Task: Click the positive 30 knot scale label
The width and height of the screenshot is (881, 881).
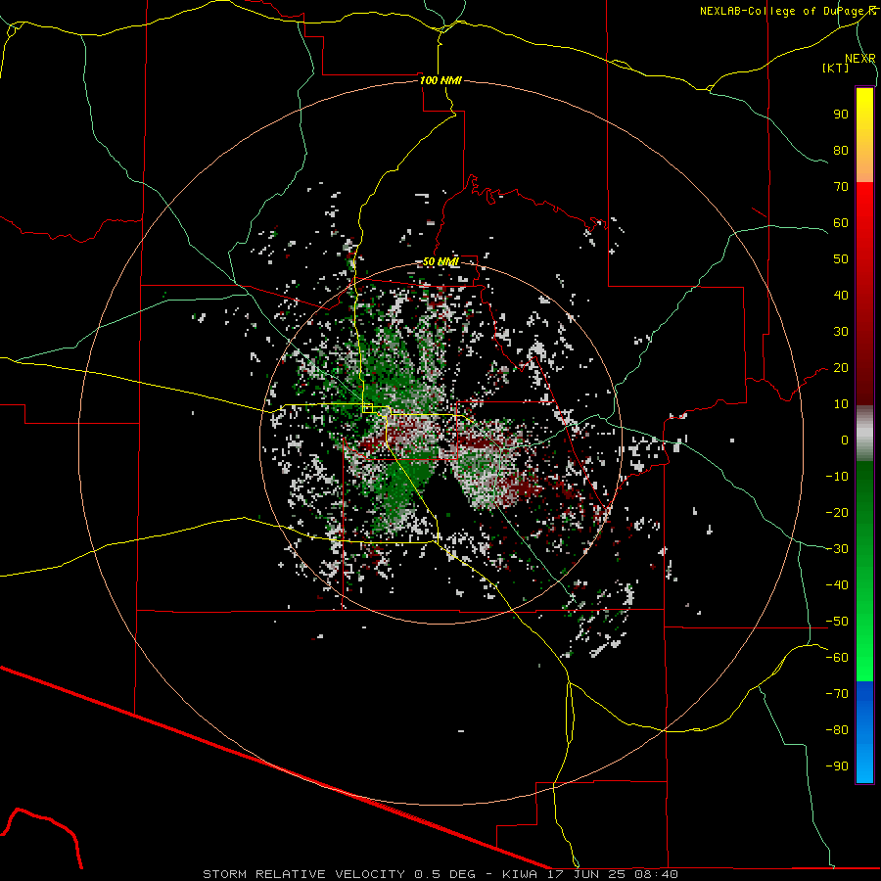Action: [841, 332]
